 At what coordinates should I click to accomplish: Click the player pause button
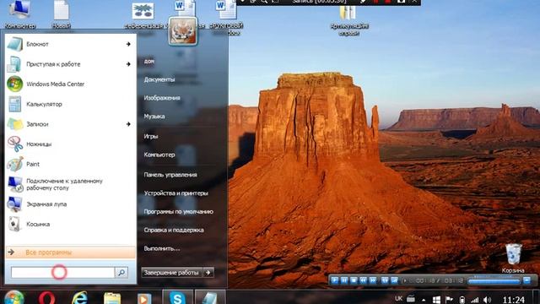[x=343, y=280]
